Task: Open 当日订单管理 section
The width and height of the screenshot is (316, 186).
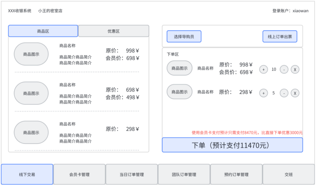Action: [x=131, y=174]
